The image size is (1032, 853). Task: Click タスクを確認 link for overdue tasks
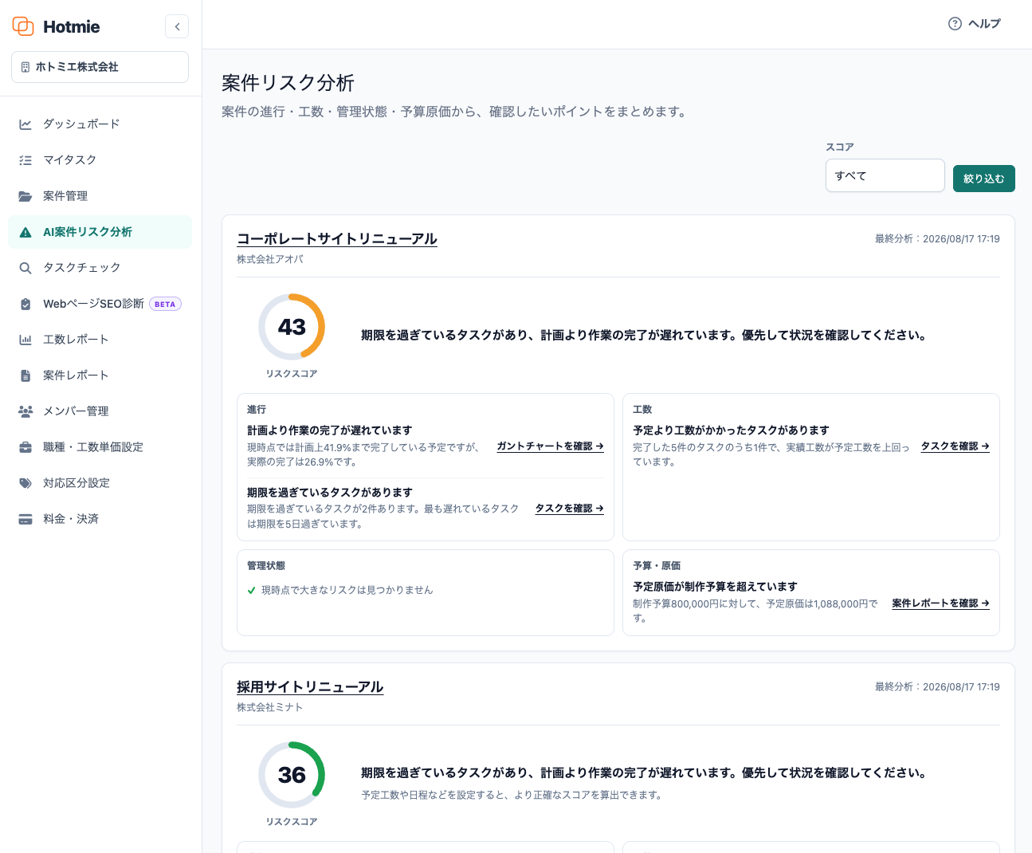[569, 509]
